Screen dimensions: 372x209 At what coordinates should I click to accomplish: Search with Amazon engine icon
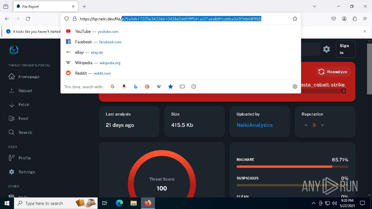[124, 87]
